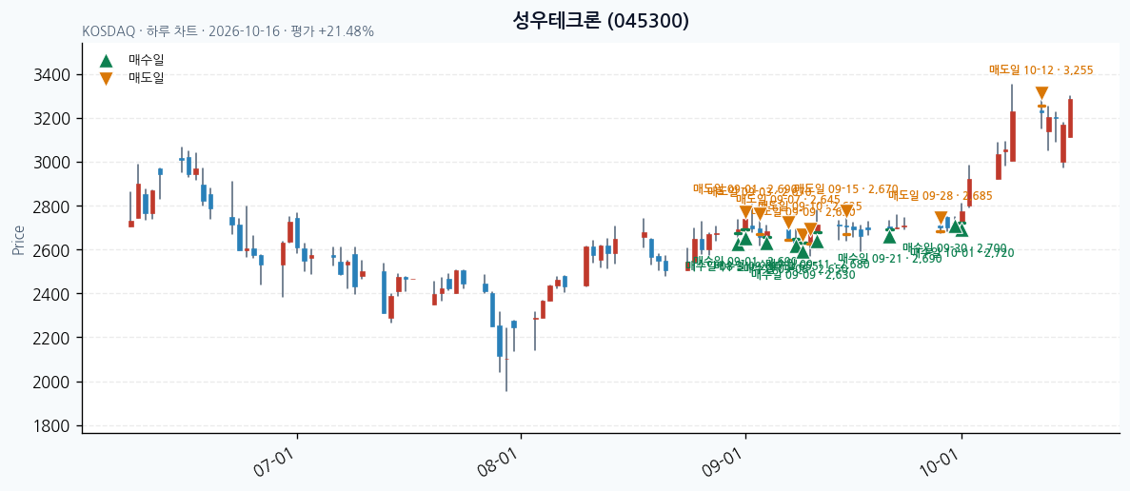Click the '매수일 09-21 · 2,690' annotation

point(890,258)
